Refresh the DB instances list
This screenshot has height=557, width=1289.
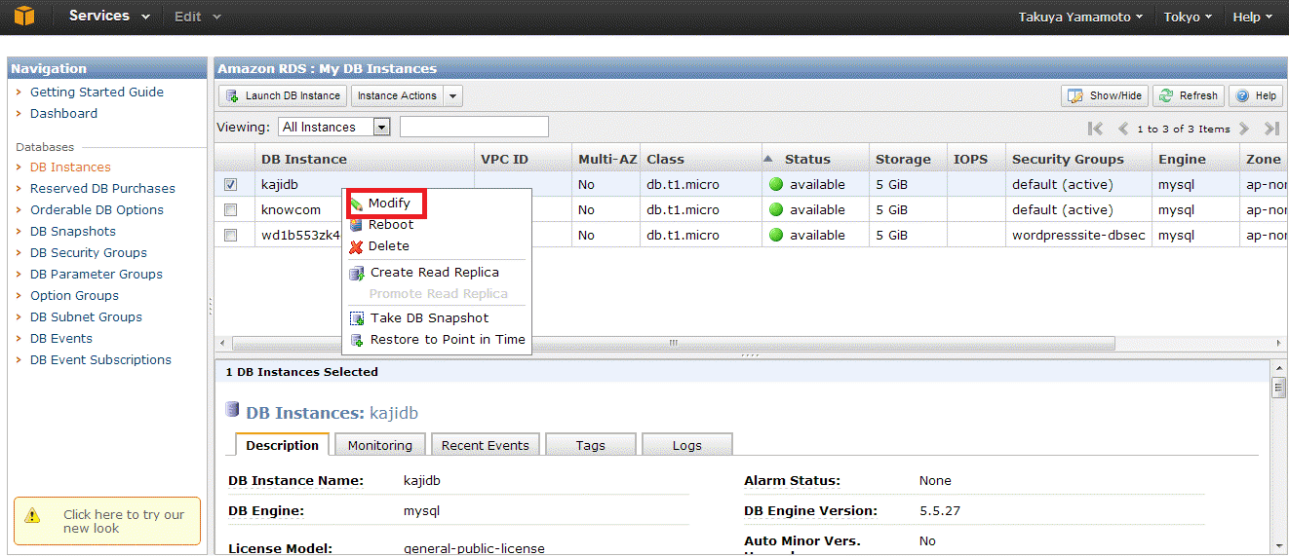[x=1189, y=95]
